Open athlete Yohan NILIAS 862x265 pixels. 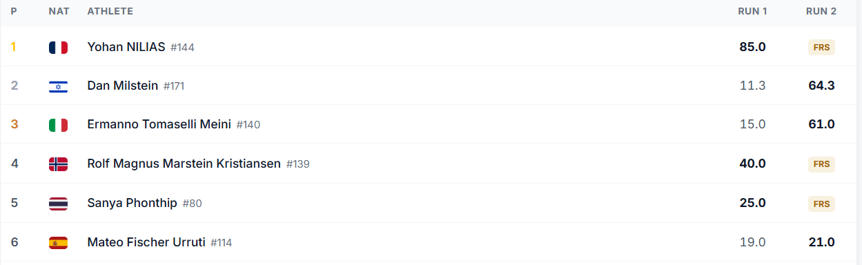(x=126, y=47)
